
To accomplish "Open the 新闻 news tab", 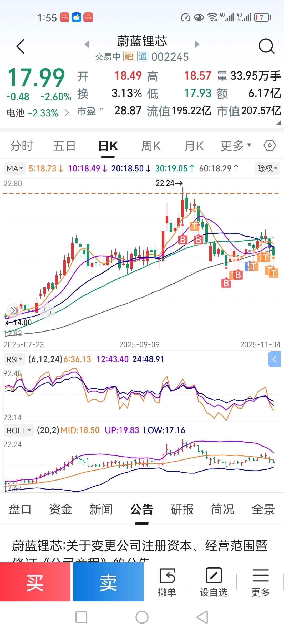I will click(101, 509).
